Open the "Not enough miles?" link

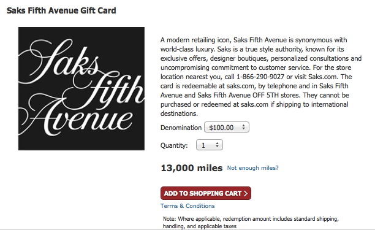pos(253,168)
